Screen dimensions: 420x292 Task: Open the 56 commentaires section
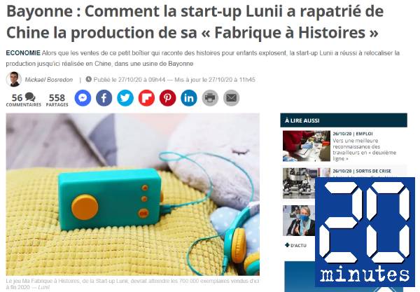24,100
